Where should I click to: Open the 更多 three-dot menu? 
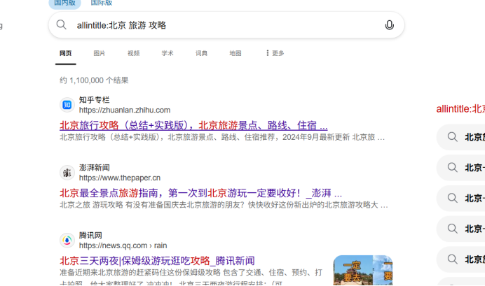pyautogui.click(x=275, y=53)
